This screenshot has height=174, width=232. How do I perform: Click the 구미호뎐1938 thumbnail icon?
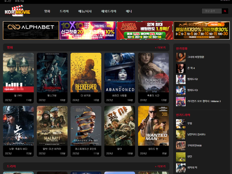click(x=181, y=146)
